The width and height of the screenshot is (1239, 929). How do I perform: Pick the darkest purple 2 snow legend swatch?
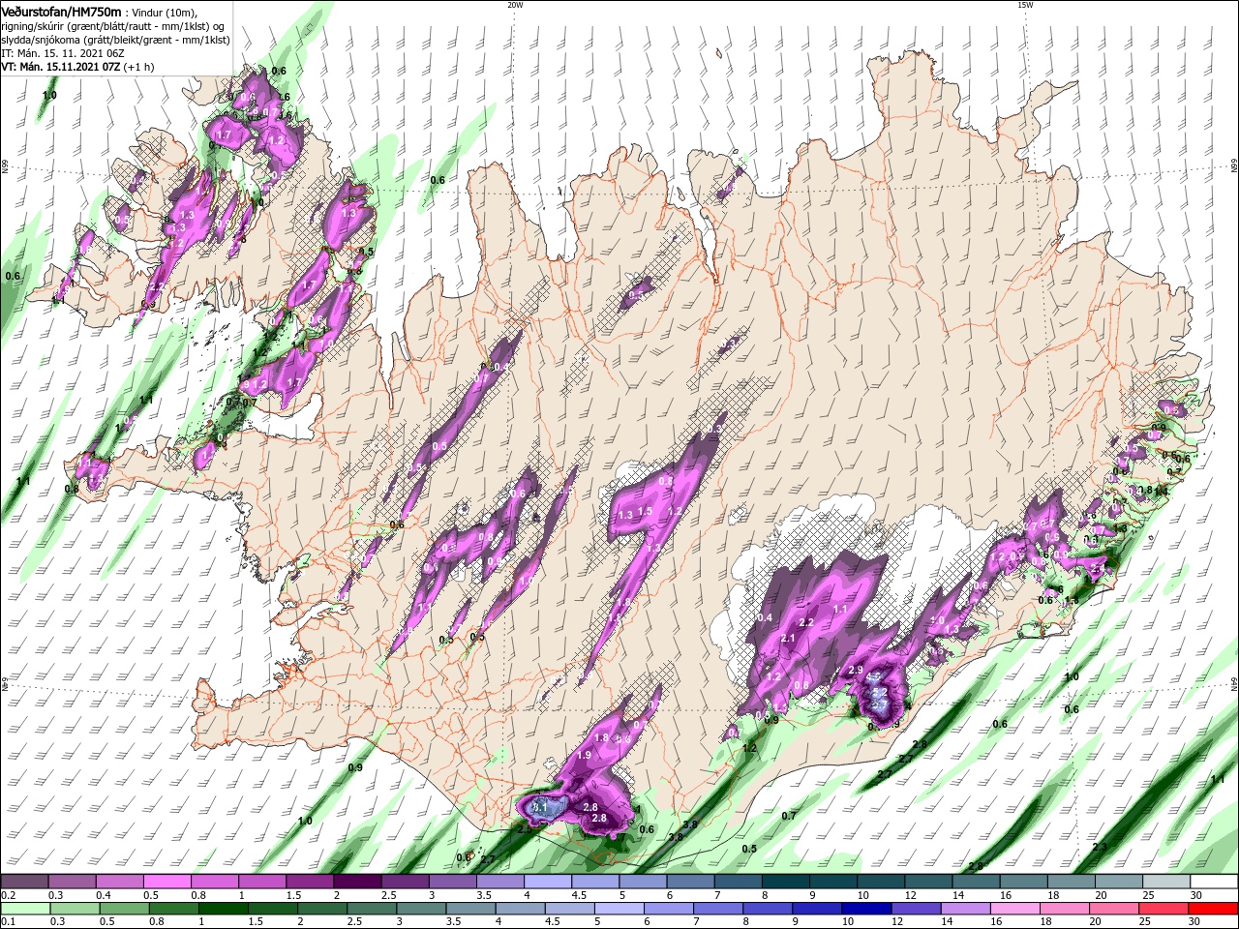(356, 882)
